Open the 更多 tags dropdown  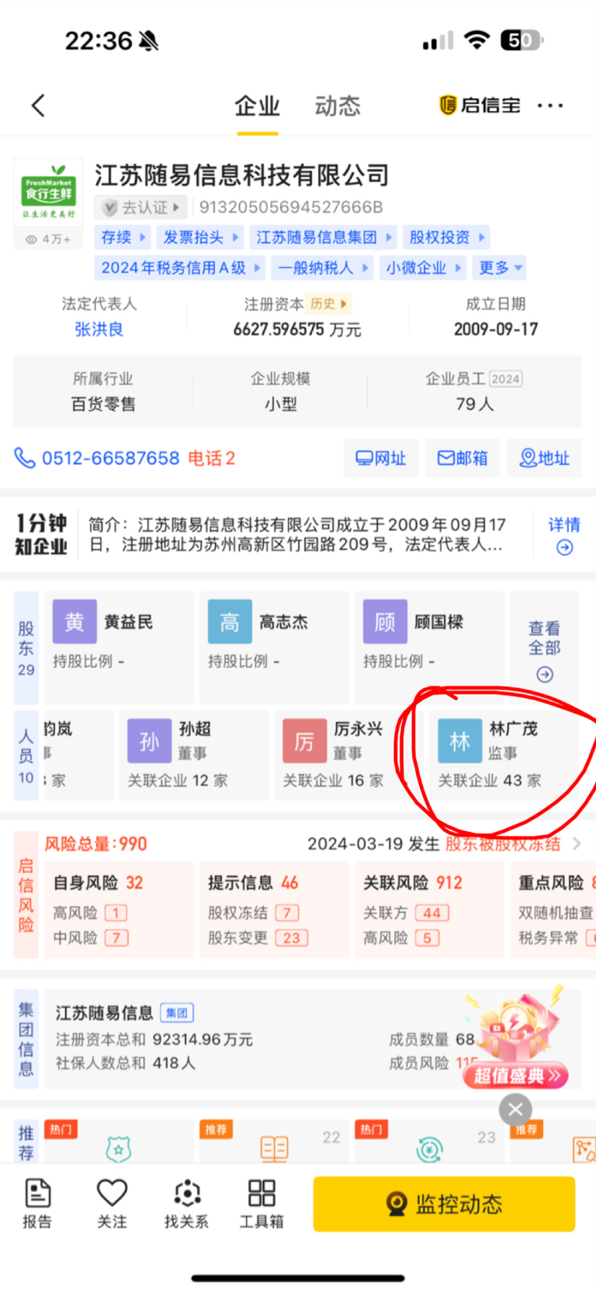(x=500, y=268)
